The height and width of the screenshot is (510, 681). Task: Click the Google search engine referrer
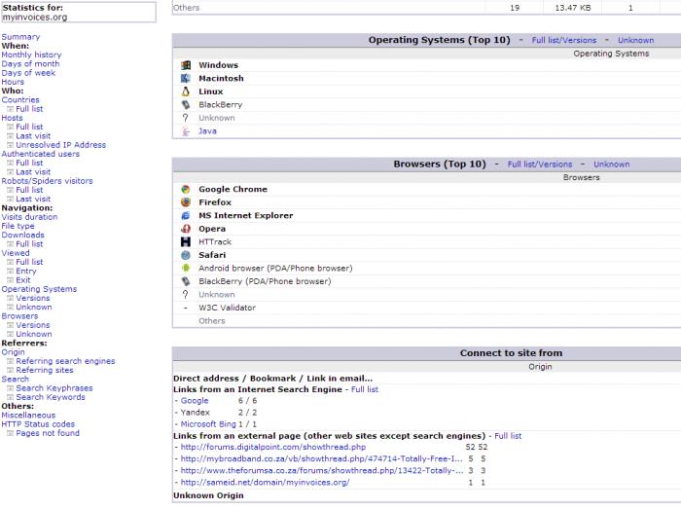click(x=195, y=401)
